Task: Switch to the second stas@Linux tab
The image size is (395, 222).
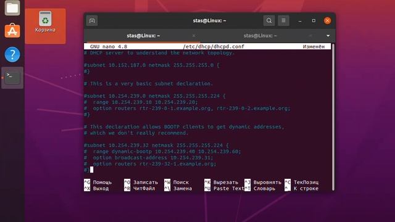Action: (260, 36)
